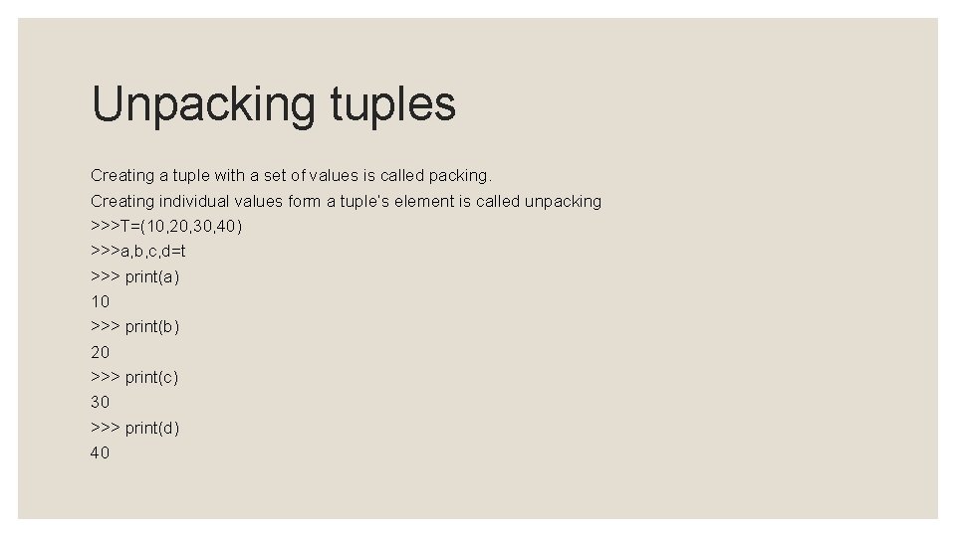The height and width of the screenshot is (537, 956).
Task: Click the sentence about packing a tuple
Action: 291,176
